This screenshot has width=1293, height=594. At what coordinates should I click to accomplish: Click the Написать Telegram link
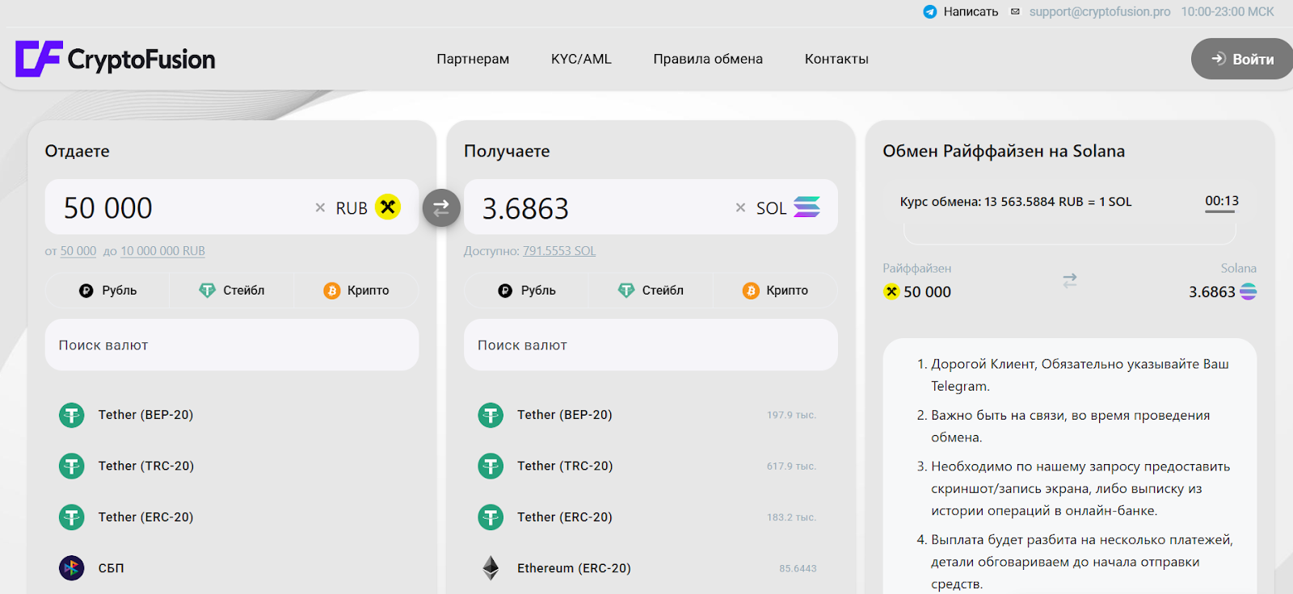pyautogui.click(x=971, y=12)
